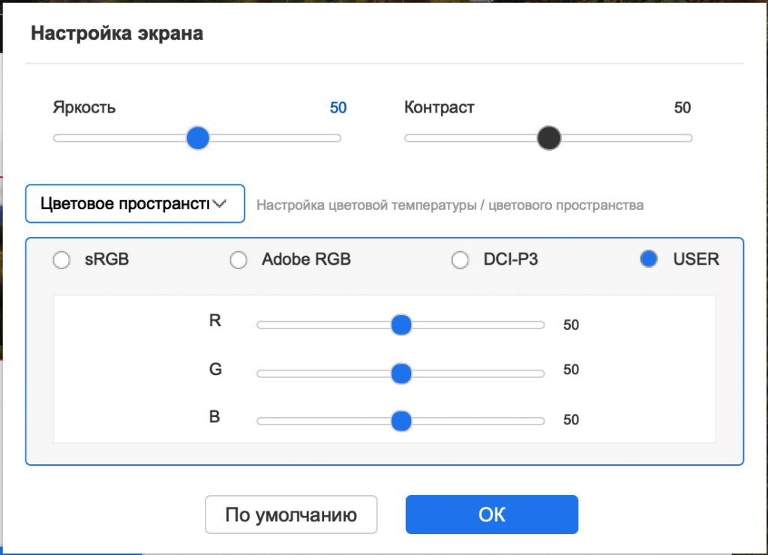Click the right end of the Brightness track
768x555 pixels.
tap(337, 138)
